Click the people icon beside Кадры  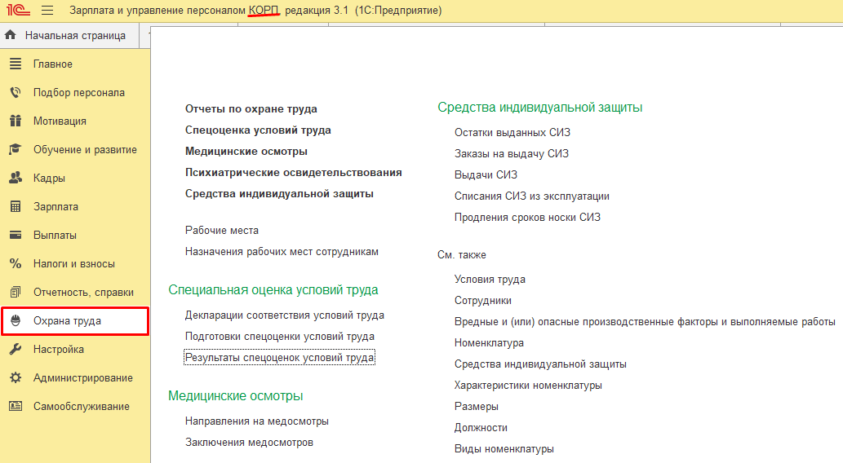pos(15,179)
